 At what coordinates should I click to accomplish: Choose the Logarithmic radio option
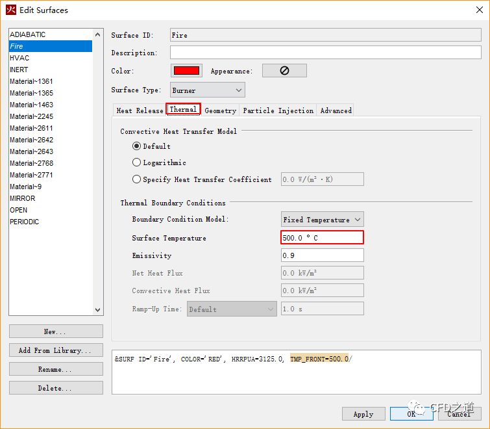[136, 162]
